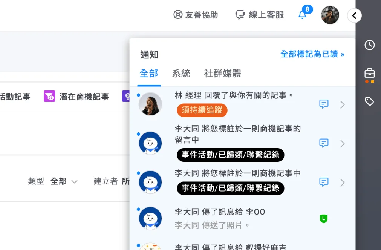
Task: Click the black tag under the 留言中 notification
Action: pos(231,155)
